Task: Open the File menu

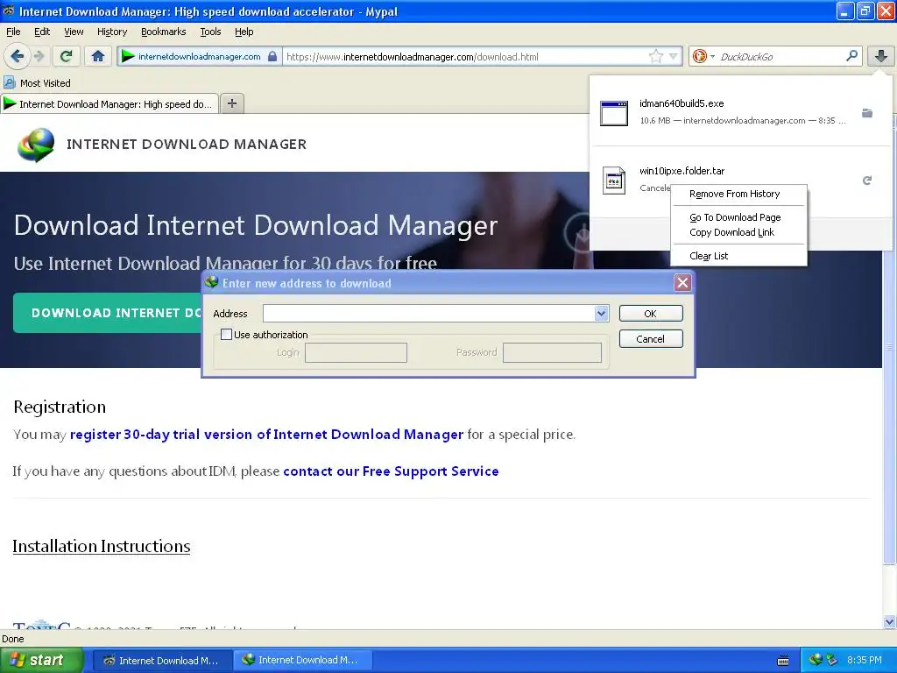Action: click(13, 32)
